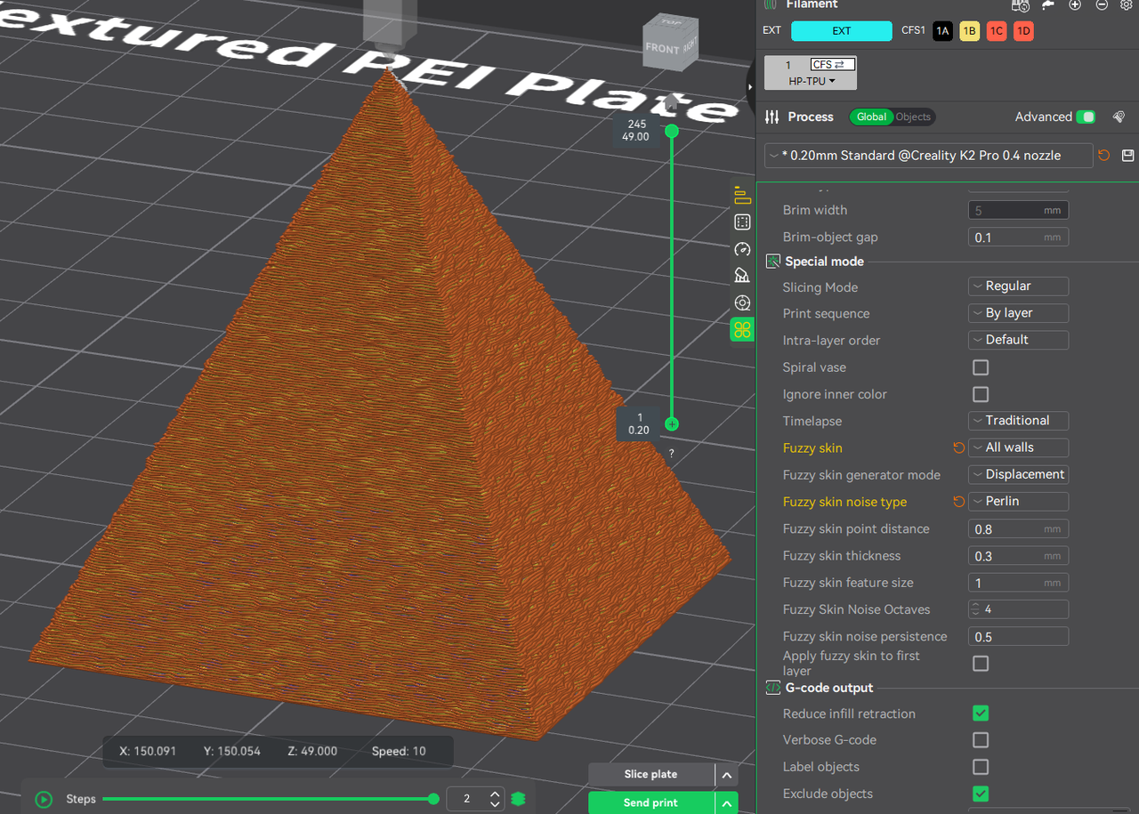
Task: Click the Send print button
Action: click(x=650, y=802)
